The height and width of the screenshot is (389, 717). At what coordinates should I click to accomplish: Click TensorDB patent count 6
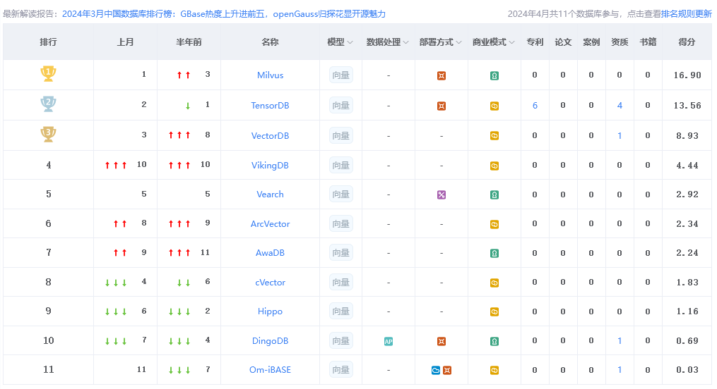(x=535, y=105)
